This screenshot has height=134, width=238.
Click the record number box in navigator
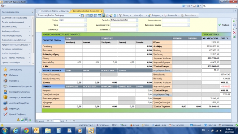pyautogui.click(x=57, y=121)
